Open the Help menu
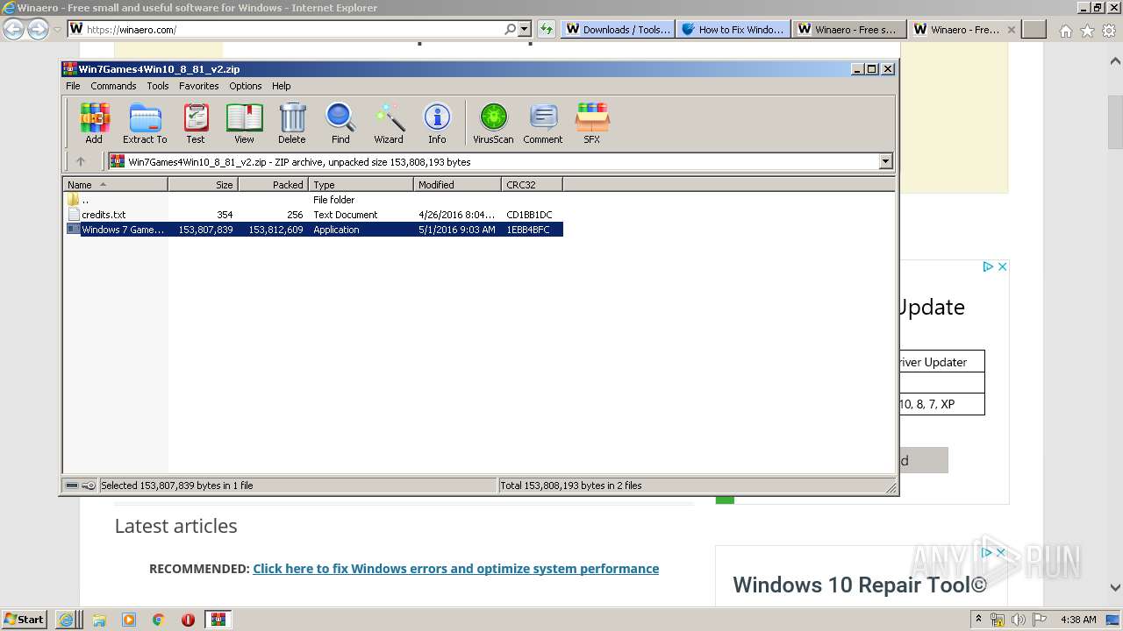 pyautogui.click(x=282, y=86)
